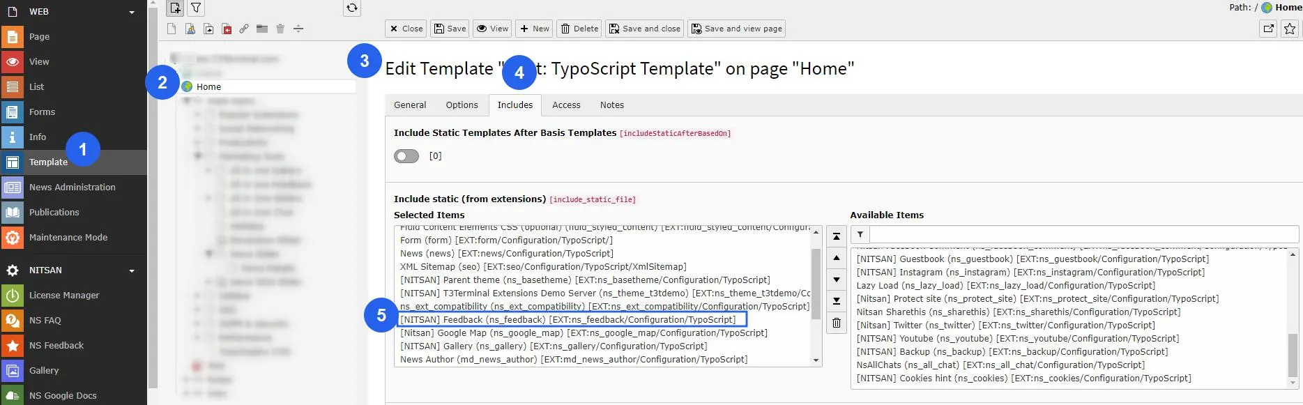Click the Template module icon
1303x405 pixels.
pyautogui.click(x=13, y=162)
